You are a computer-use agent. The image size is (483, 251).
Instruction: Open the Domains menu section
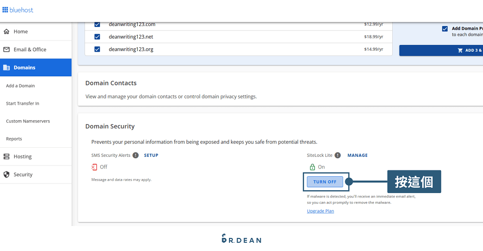tap(24, 68)
